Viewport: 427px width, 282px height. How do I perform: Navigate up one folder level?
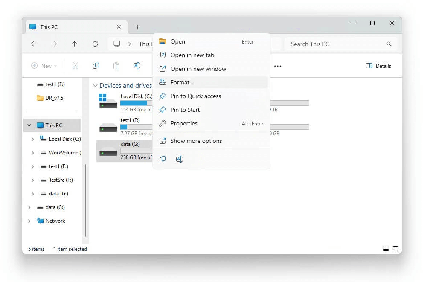[x=74, y=44]
